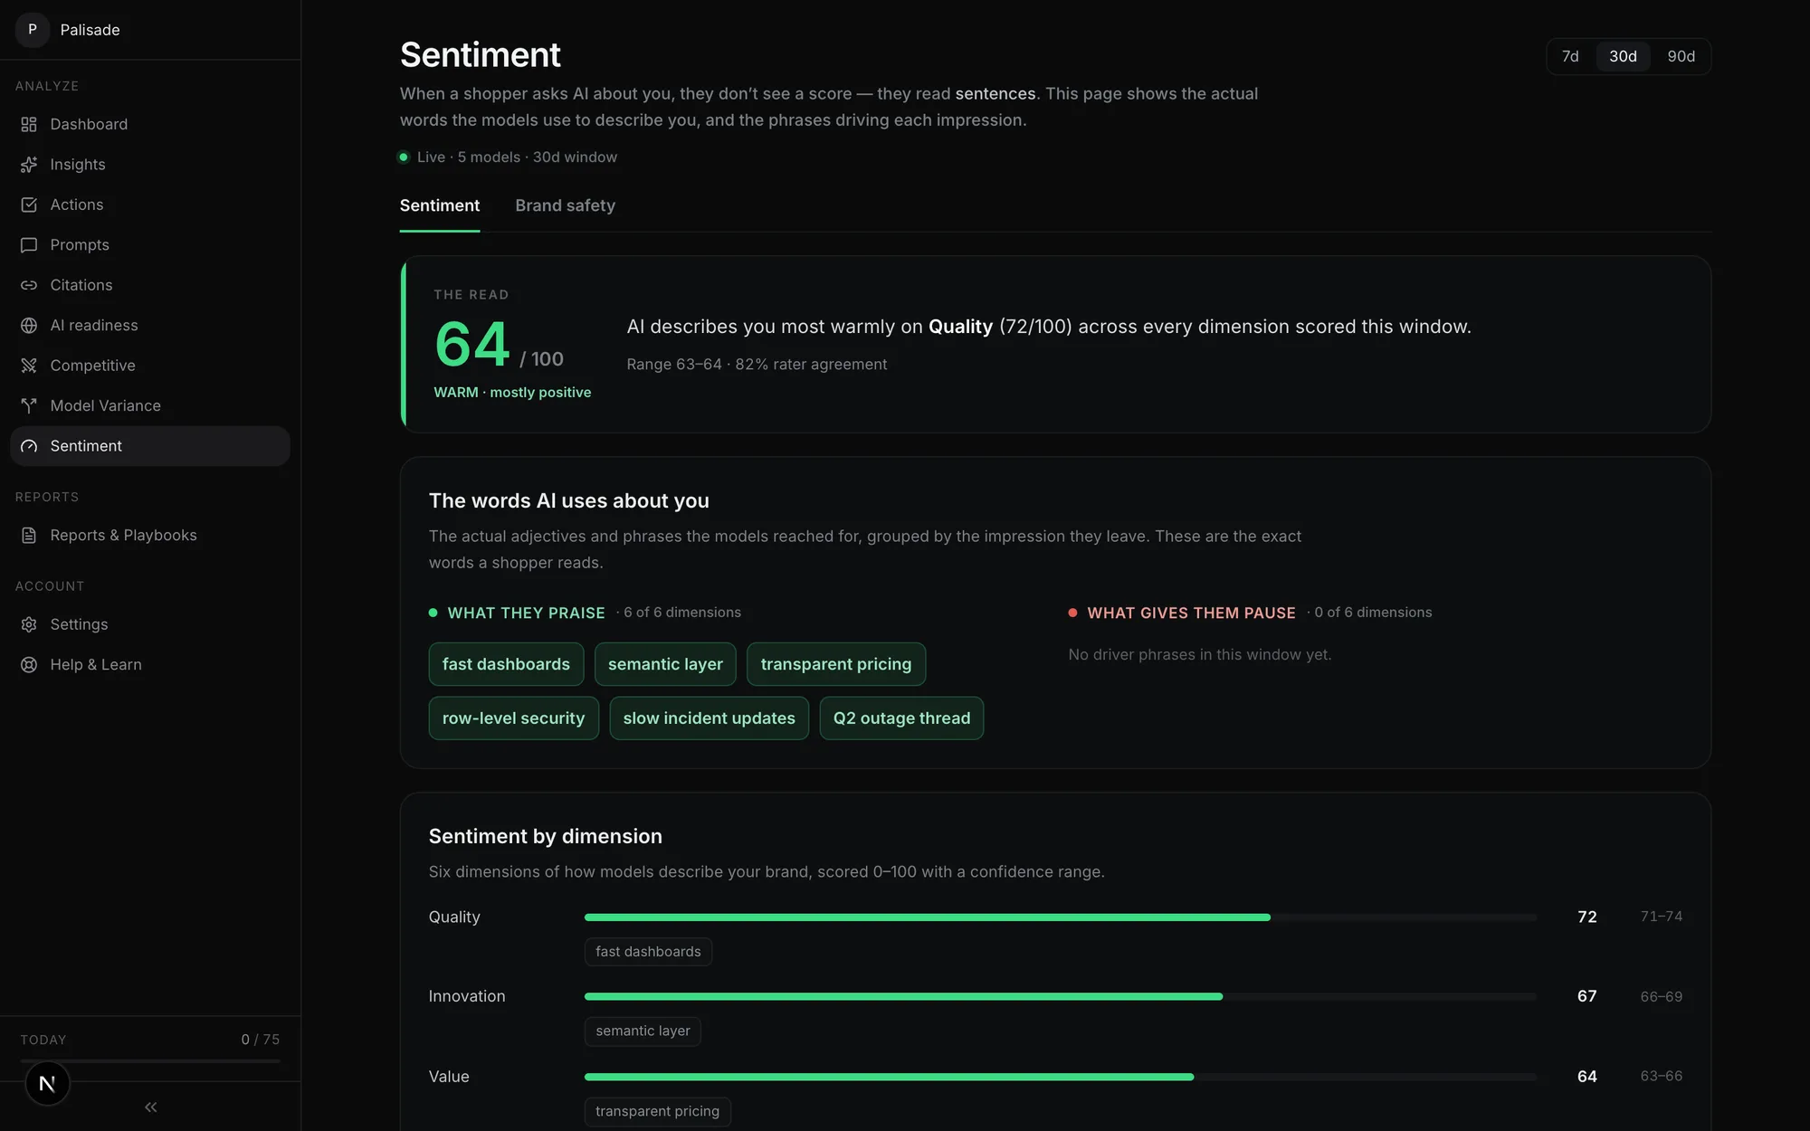This screenshot has width=1810, height=1131.
Task: Click the fast dashboards tag under Quality
Action: coord(648,952)
